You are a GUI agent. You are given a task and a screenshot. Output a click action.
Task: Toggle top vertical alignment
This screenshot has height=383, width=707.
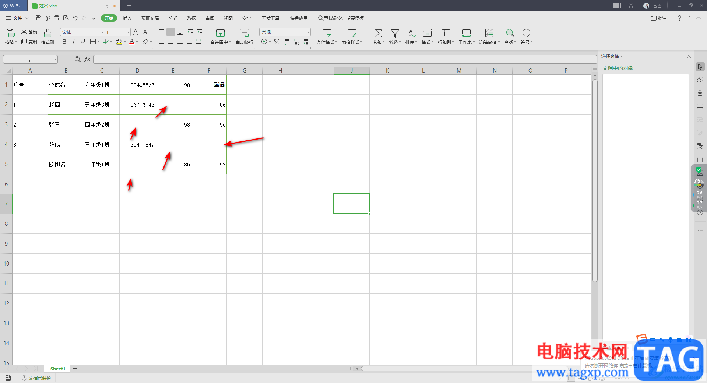(162, 32)
